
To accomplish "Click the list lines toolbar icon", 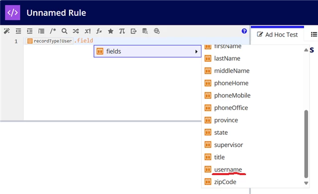I will pos(41,31).
